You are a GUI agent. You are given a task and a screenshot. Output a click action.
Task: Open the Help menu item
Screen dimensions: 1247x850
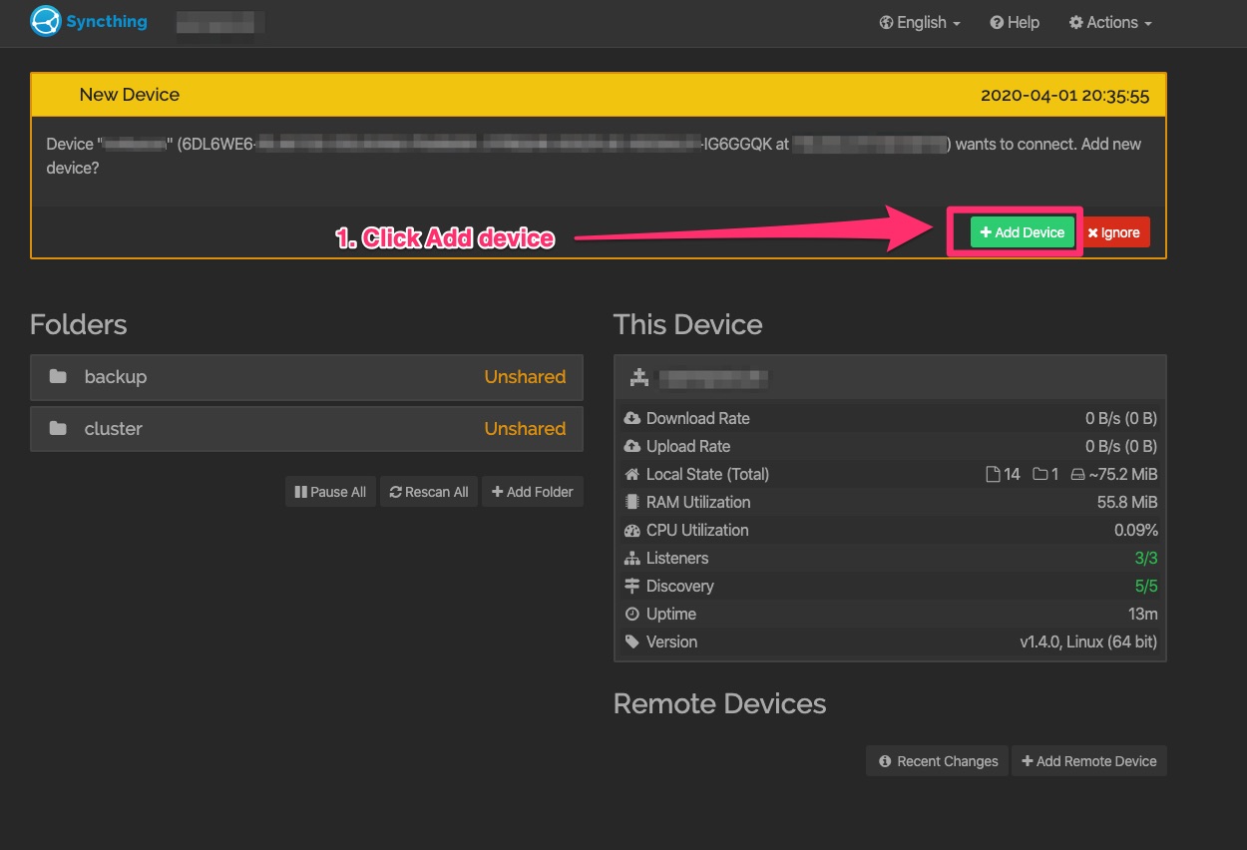pyautogui.click(x=1015, y=23)
